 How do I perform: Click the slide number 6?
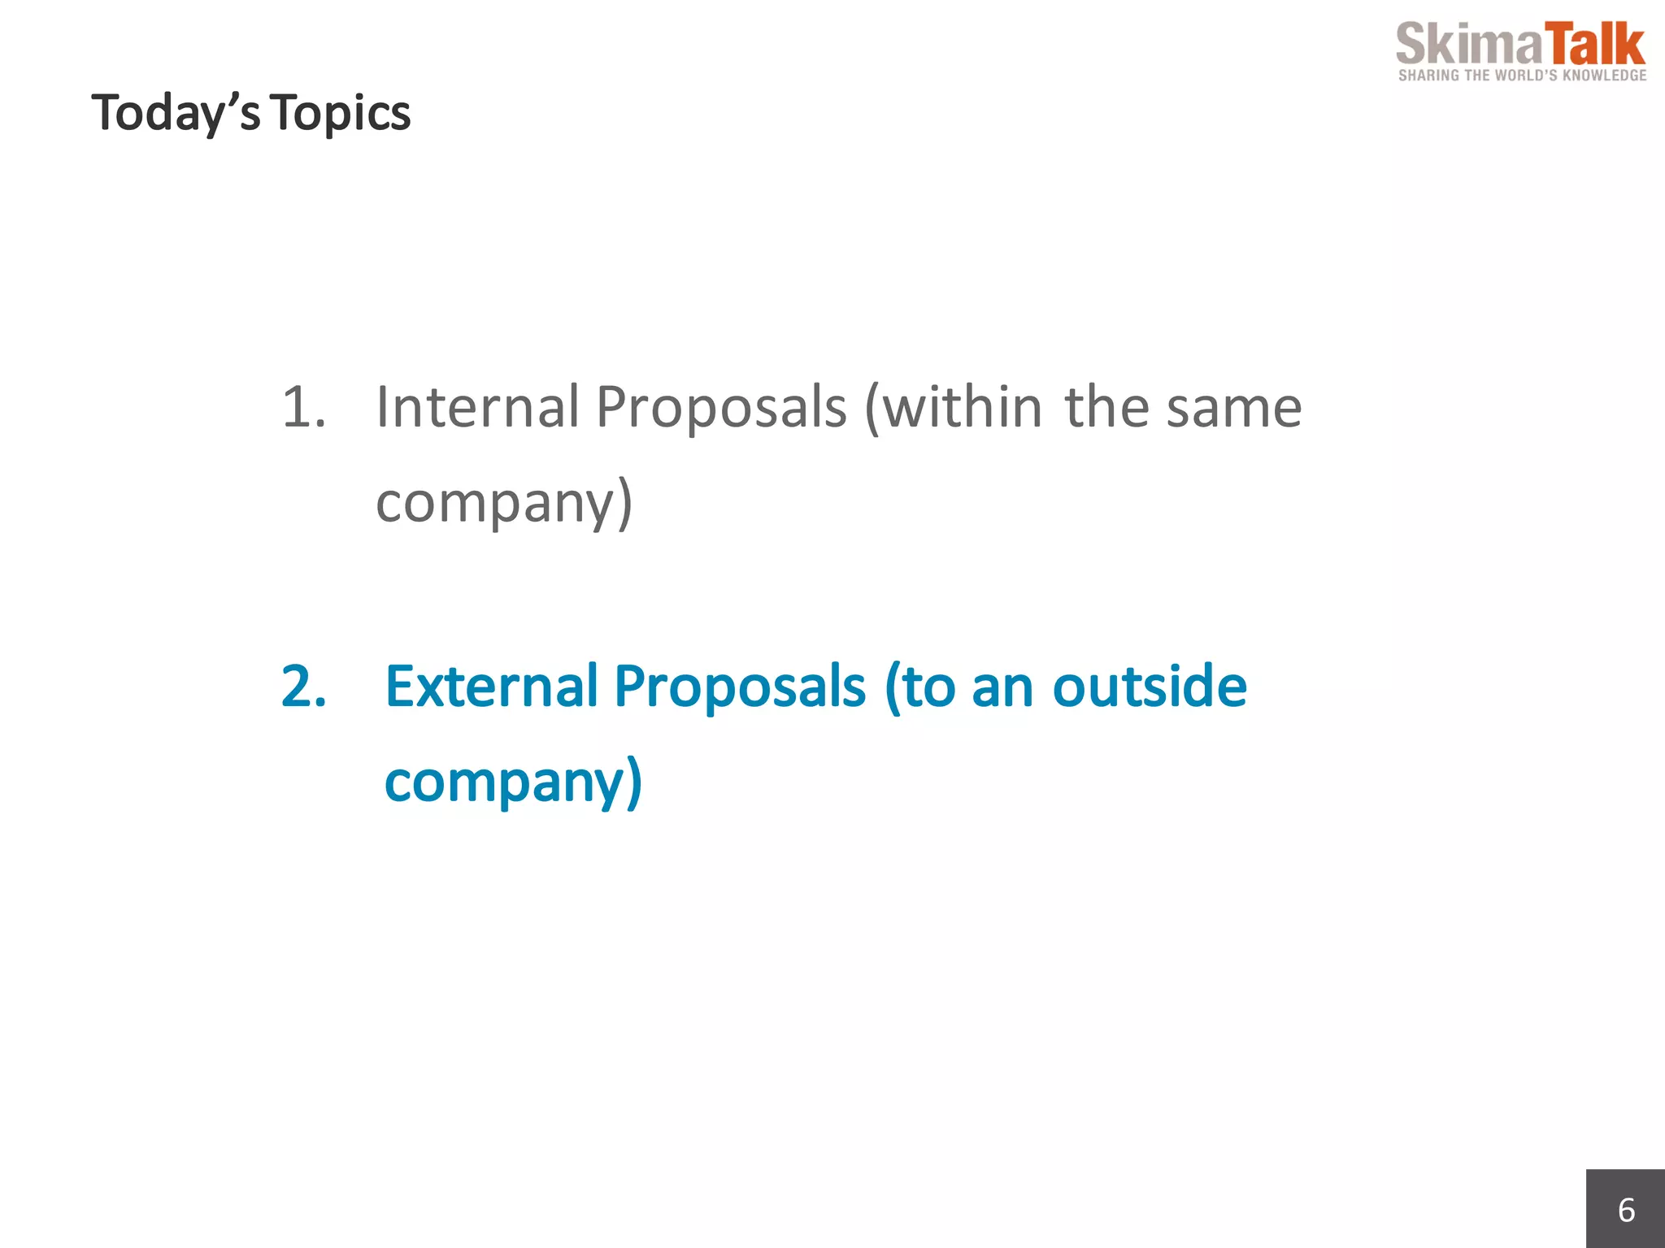[x=1626, y=1211]
